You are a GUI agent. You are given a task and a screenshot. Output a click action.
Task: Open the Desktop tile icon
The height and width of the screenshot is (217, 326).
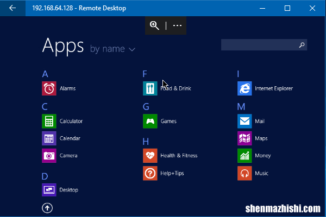pyautogui.click(x=49, y=190)
